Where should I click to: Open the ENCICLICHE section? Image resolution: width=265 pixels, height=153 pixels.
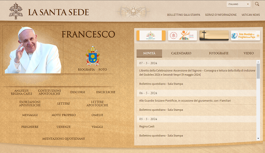(106, 92)
